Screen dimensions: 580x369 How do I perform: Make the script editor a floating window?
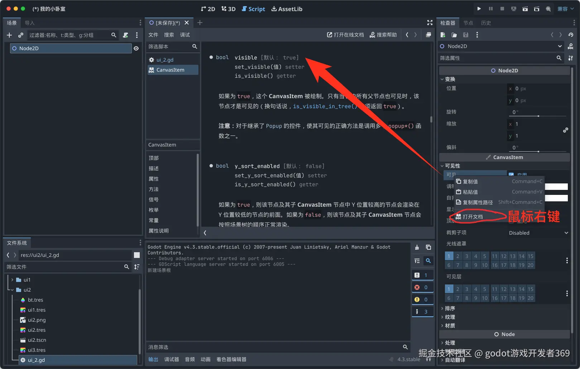428,35
